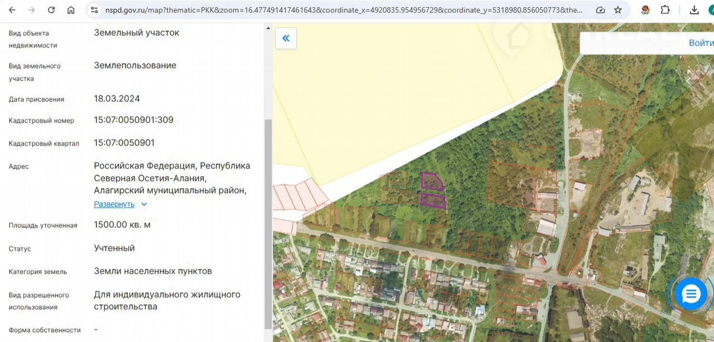The image size is (714, 342).
Task: Select the lower purple-outlined land parcel
Action: pos(433,201)
